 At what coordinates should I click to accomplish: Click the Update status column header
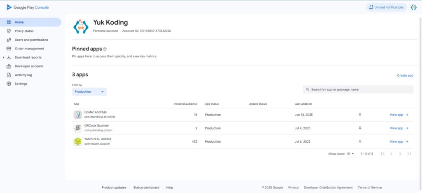[x=258, y=104]
